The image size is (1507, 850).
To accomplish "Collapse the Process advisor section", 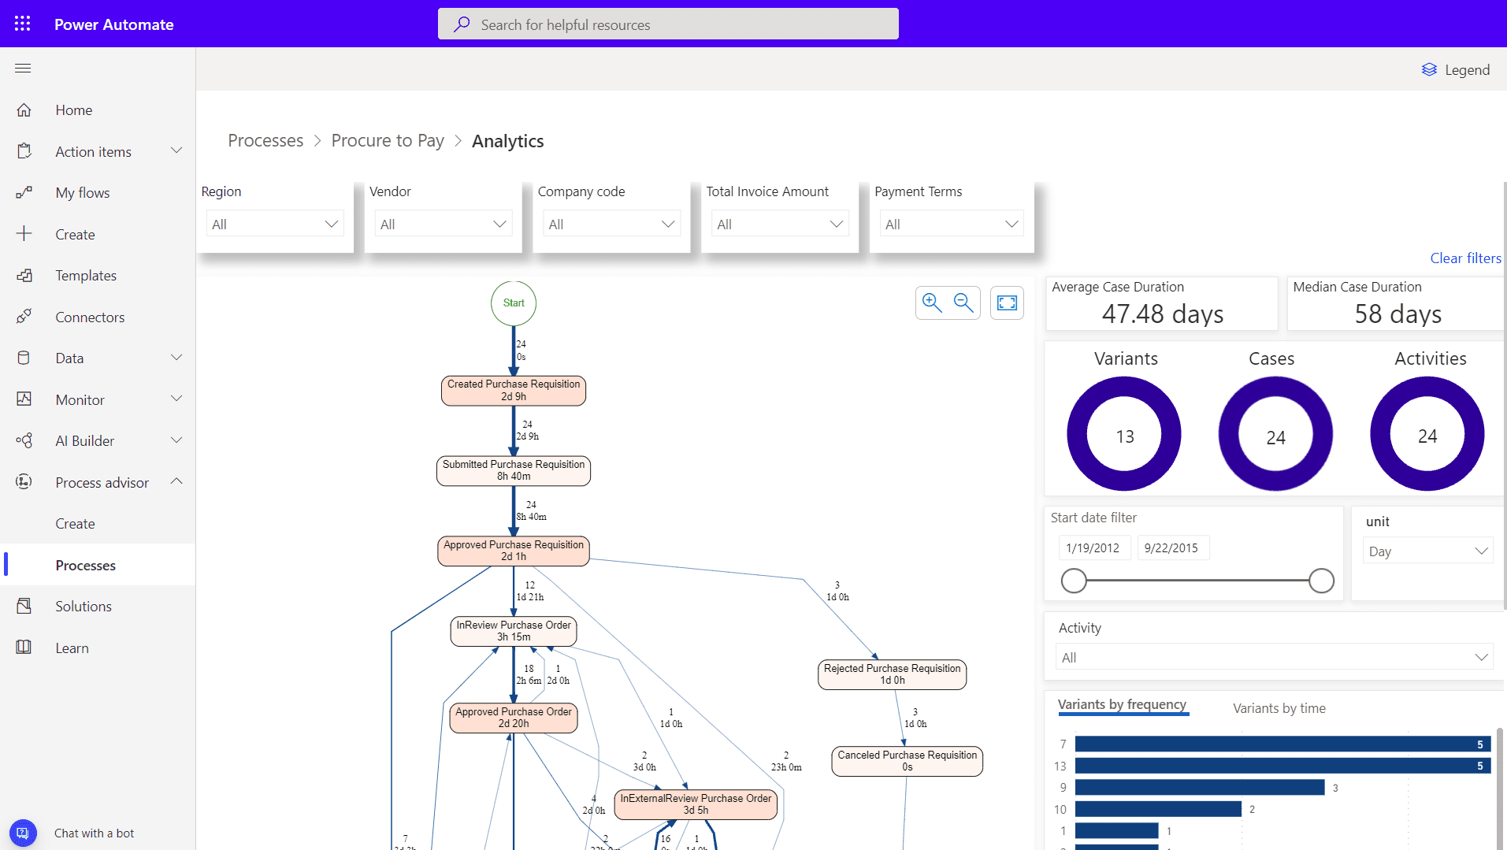I will (x=176, y=481).
